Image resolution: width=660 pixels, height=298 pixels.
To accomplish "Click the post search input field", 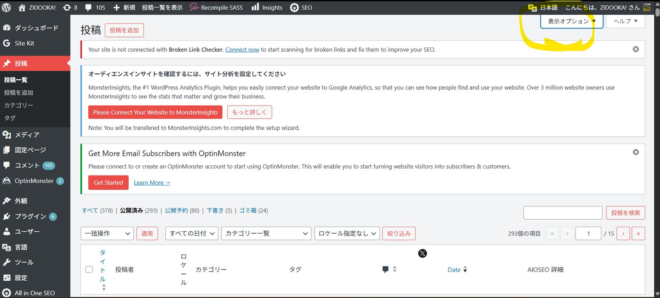I will (x=563, y=213).
